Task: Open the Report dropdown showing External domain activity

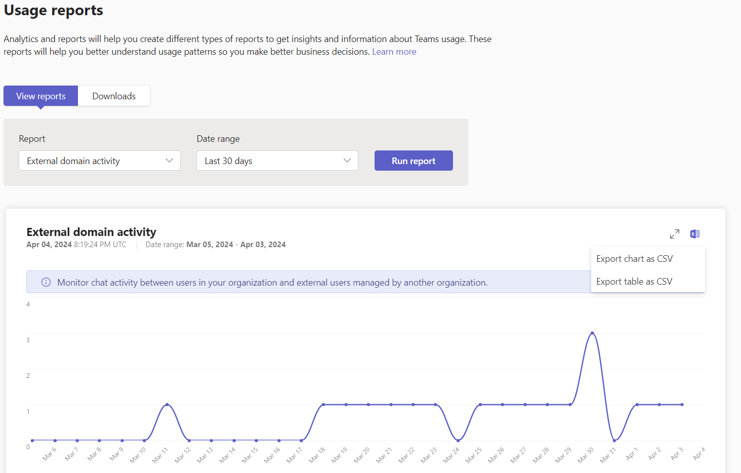Action: (x=100, y=161)
